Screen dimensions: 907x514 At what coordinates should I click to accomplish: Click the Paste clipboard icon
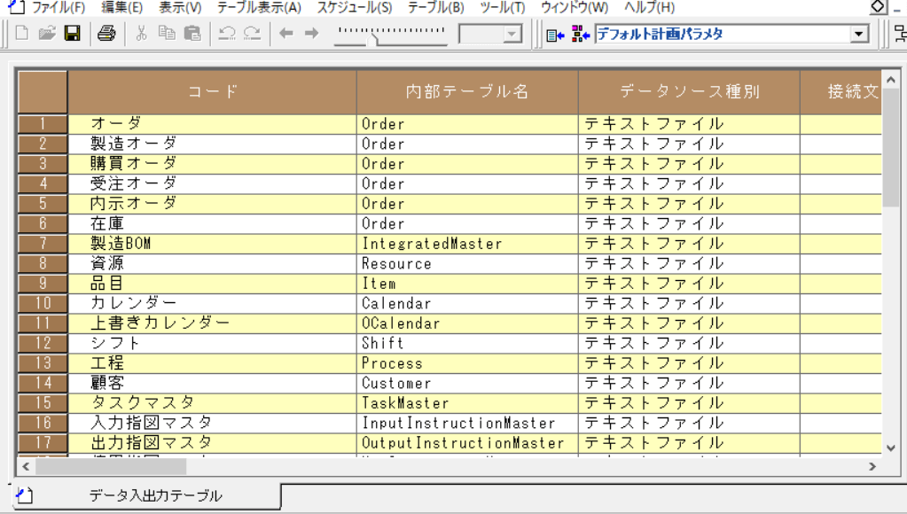(x=192, y=33)
